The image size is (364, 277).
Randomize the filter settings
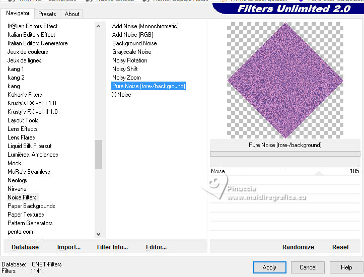(x=298, y=247)
